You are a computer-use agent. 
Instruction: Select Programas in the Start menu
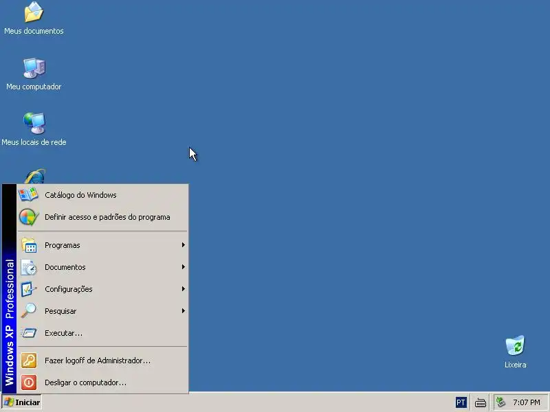(x=102, y=245)
